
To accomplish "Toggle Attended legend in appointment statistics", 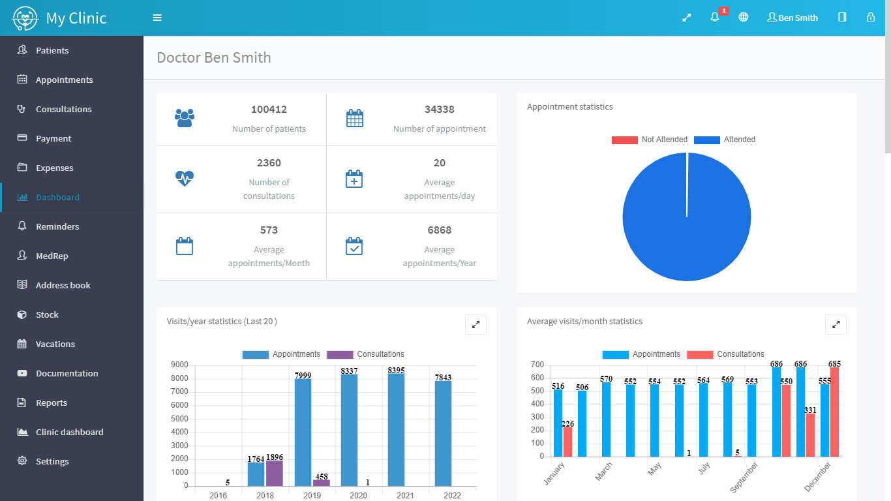I will point(725,140).
